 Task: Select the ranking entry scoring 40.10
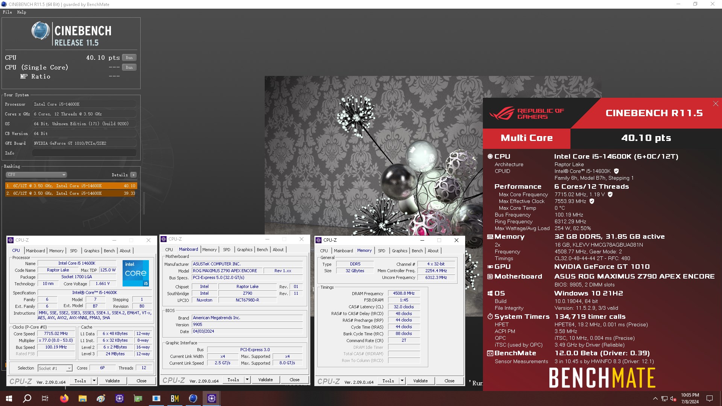point(71,186)
